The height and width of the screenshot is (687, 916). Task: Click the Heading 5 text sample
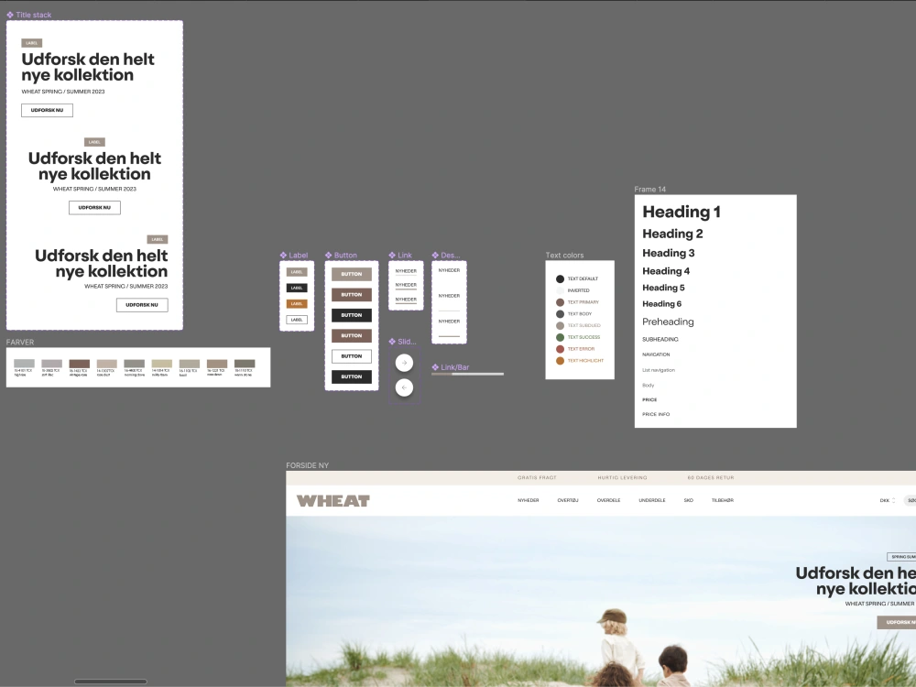(663, 288)
